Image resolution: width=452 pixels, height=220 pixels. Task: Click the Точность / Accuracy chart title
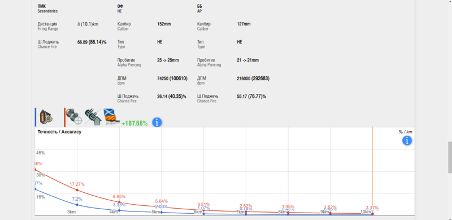(59, 132)
